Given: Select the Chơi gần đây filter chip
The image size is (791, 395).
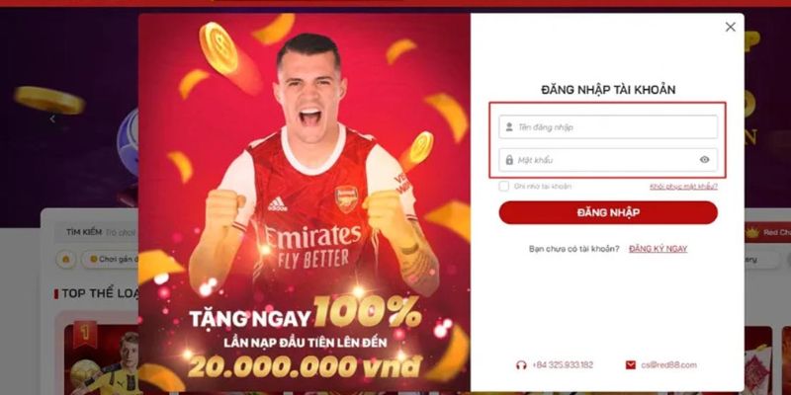Looking at the screenshot, I should tap(111, 259).
